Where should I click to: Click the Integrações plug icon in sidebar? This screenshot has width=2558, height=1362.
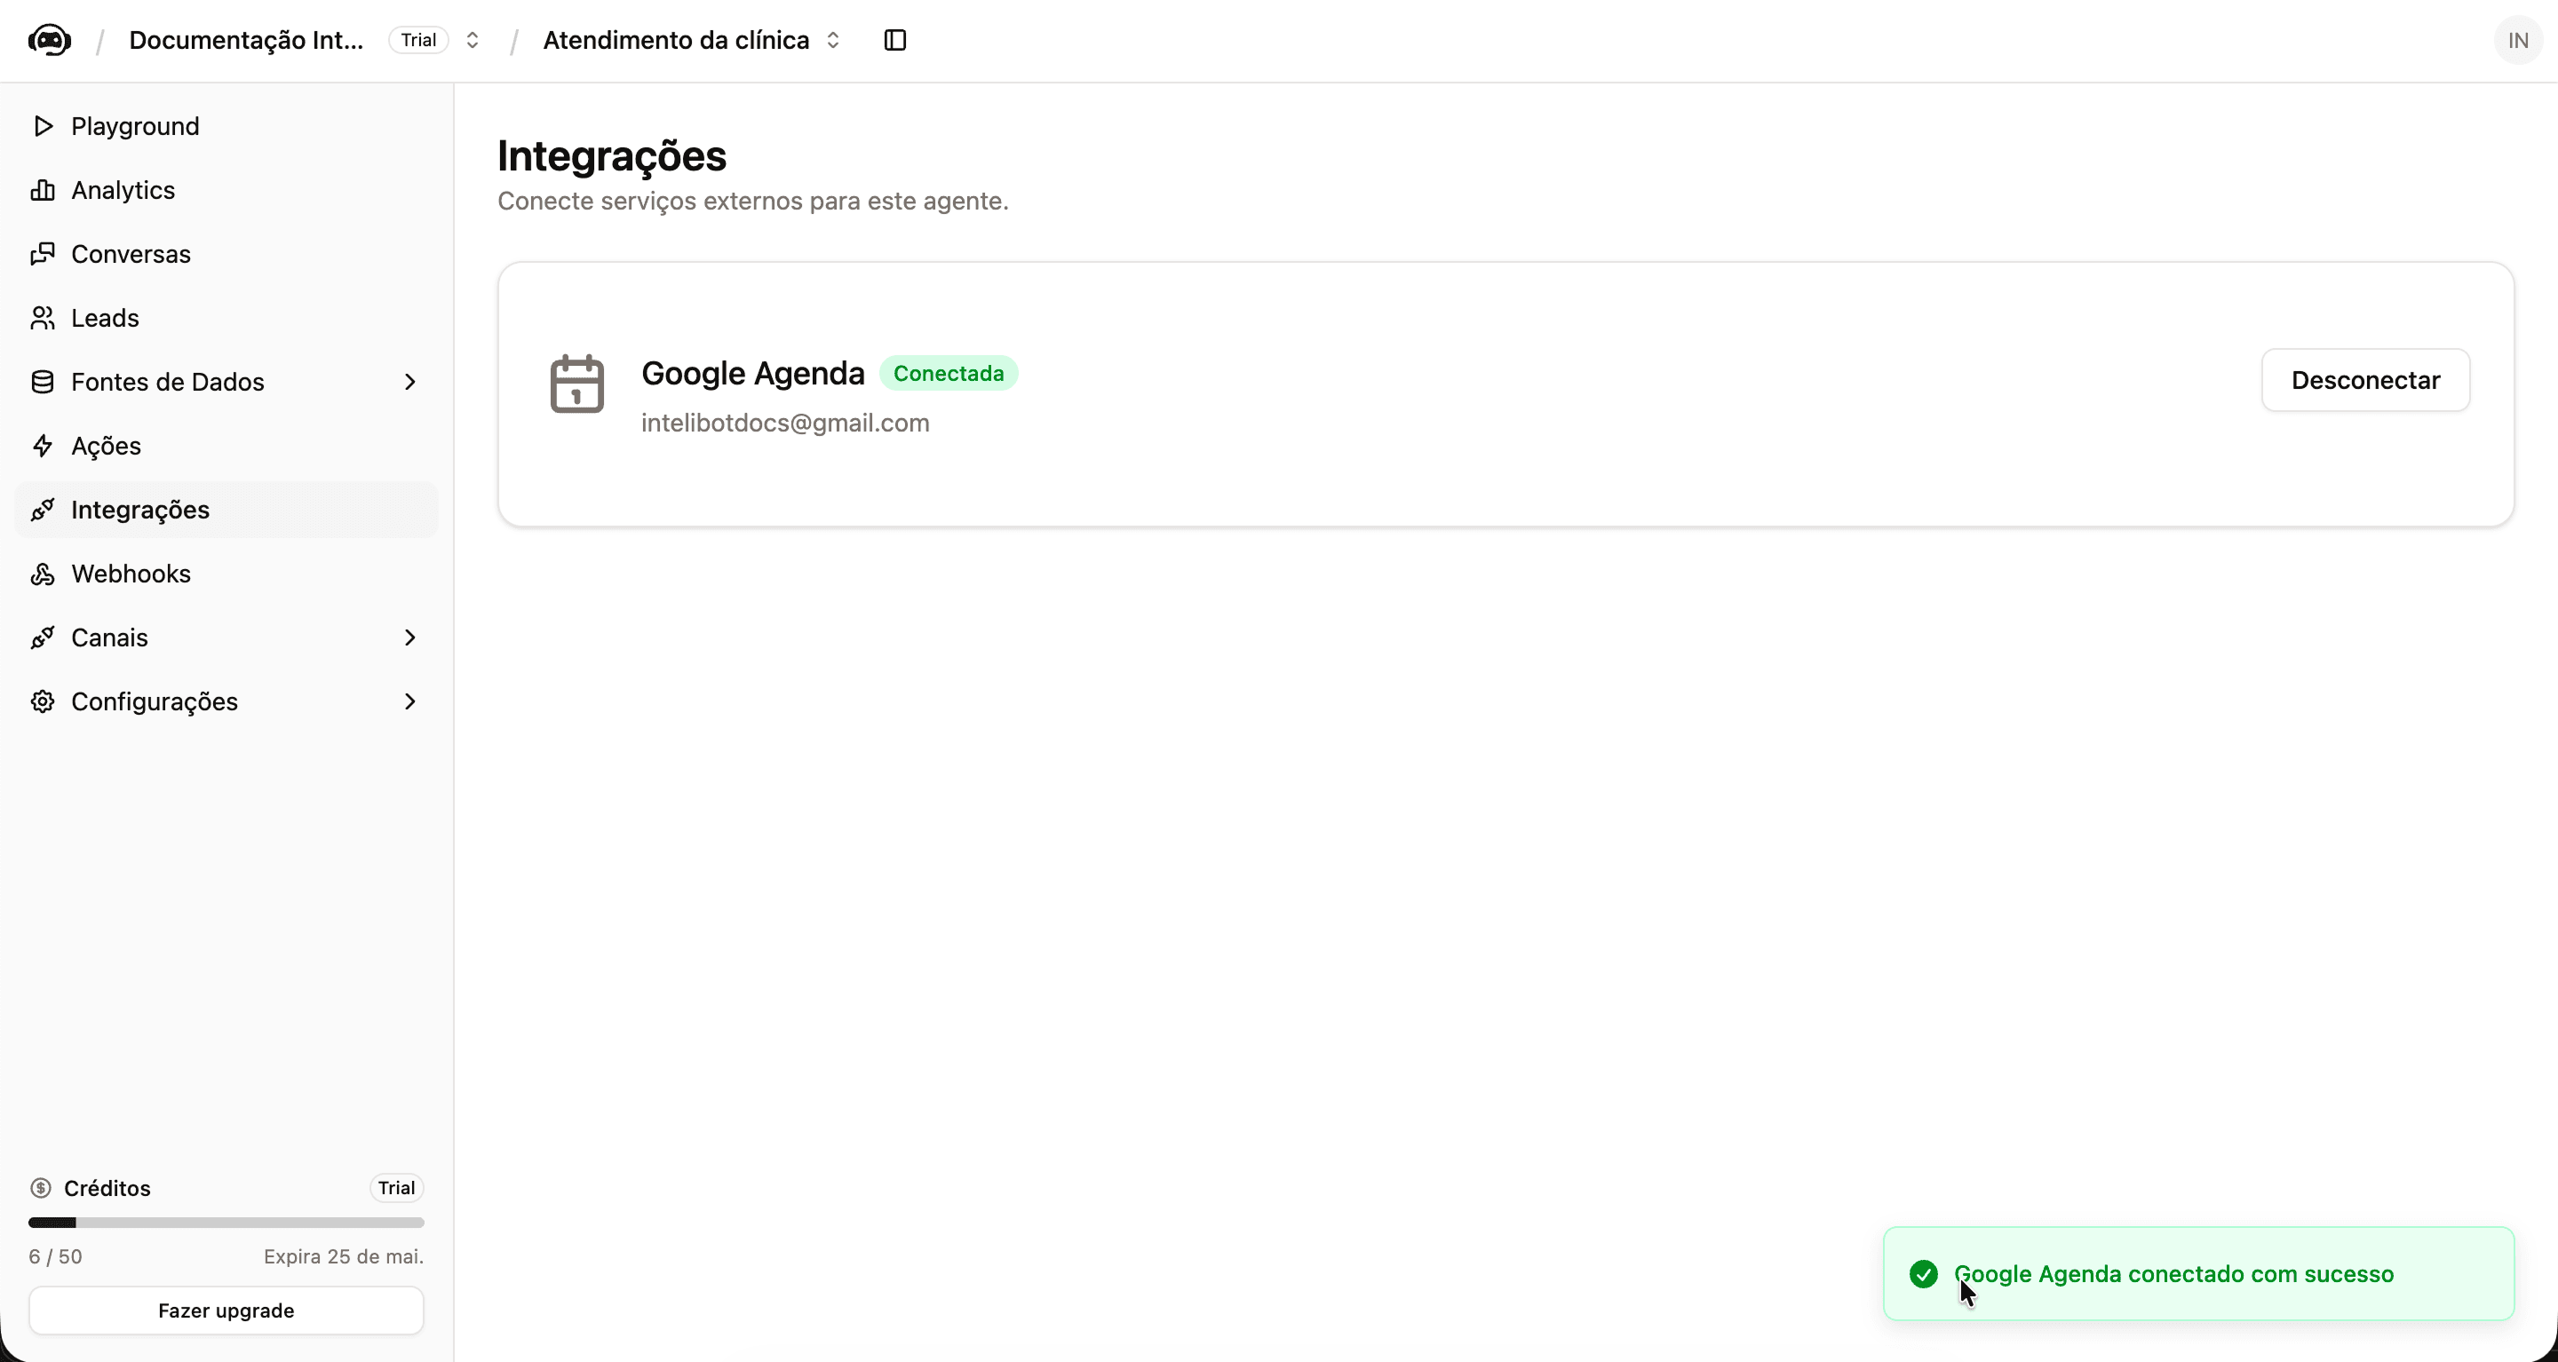tap(43, 511)
